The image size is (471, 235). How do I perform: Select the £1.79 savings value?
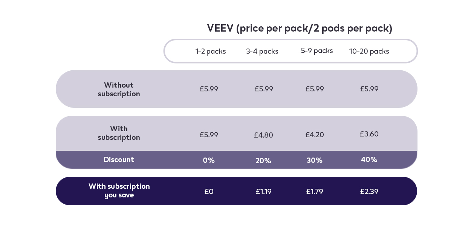coord(315,192)
